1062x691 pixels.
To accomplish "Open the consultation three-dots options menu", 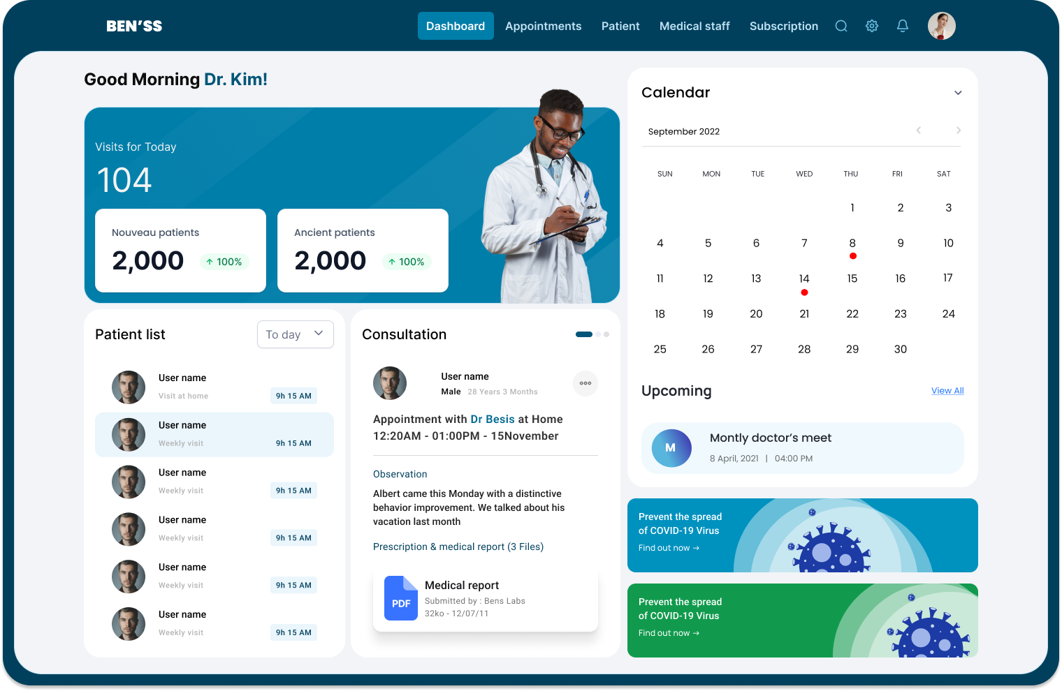I will [585, 383].
